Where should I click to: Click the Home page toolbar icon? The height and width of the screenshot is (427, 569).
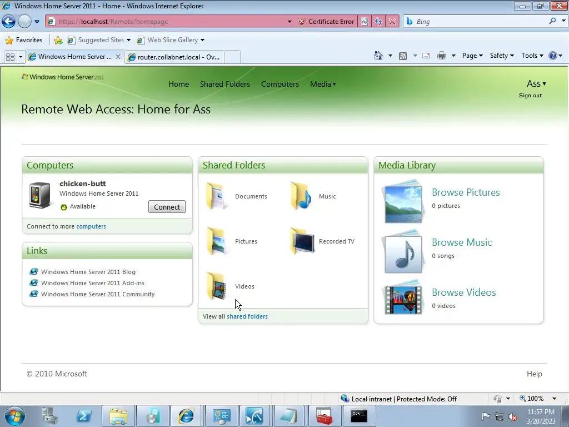coord(378,56)
